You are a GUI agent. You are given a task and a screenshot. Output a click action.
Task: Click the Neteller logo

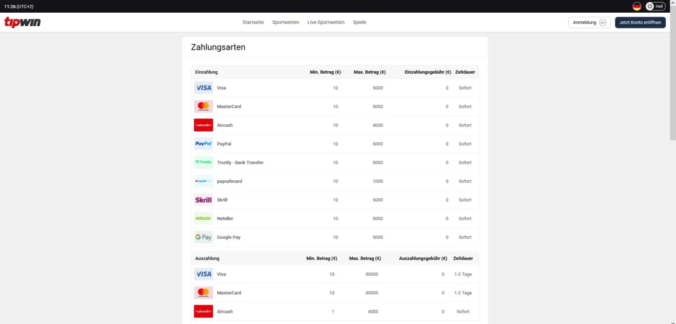click(203, 219)
